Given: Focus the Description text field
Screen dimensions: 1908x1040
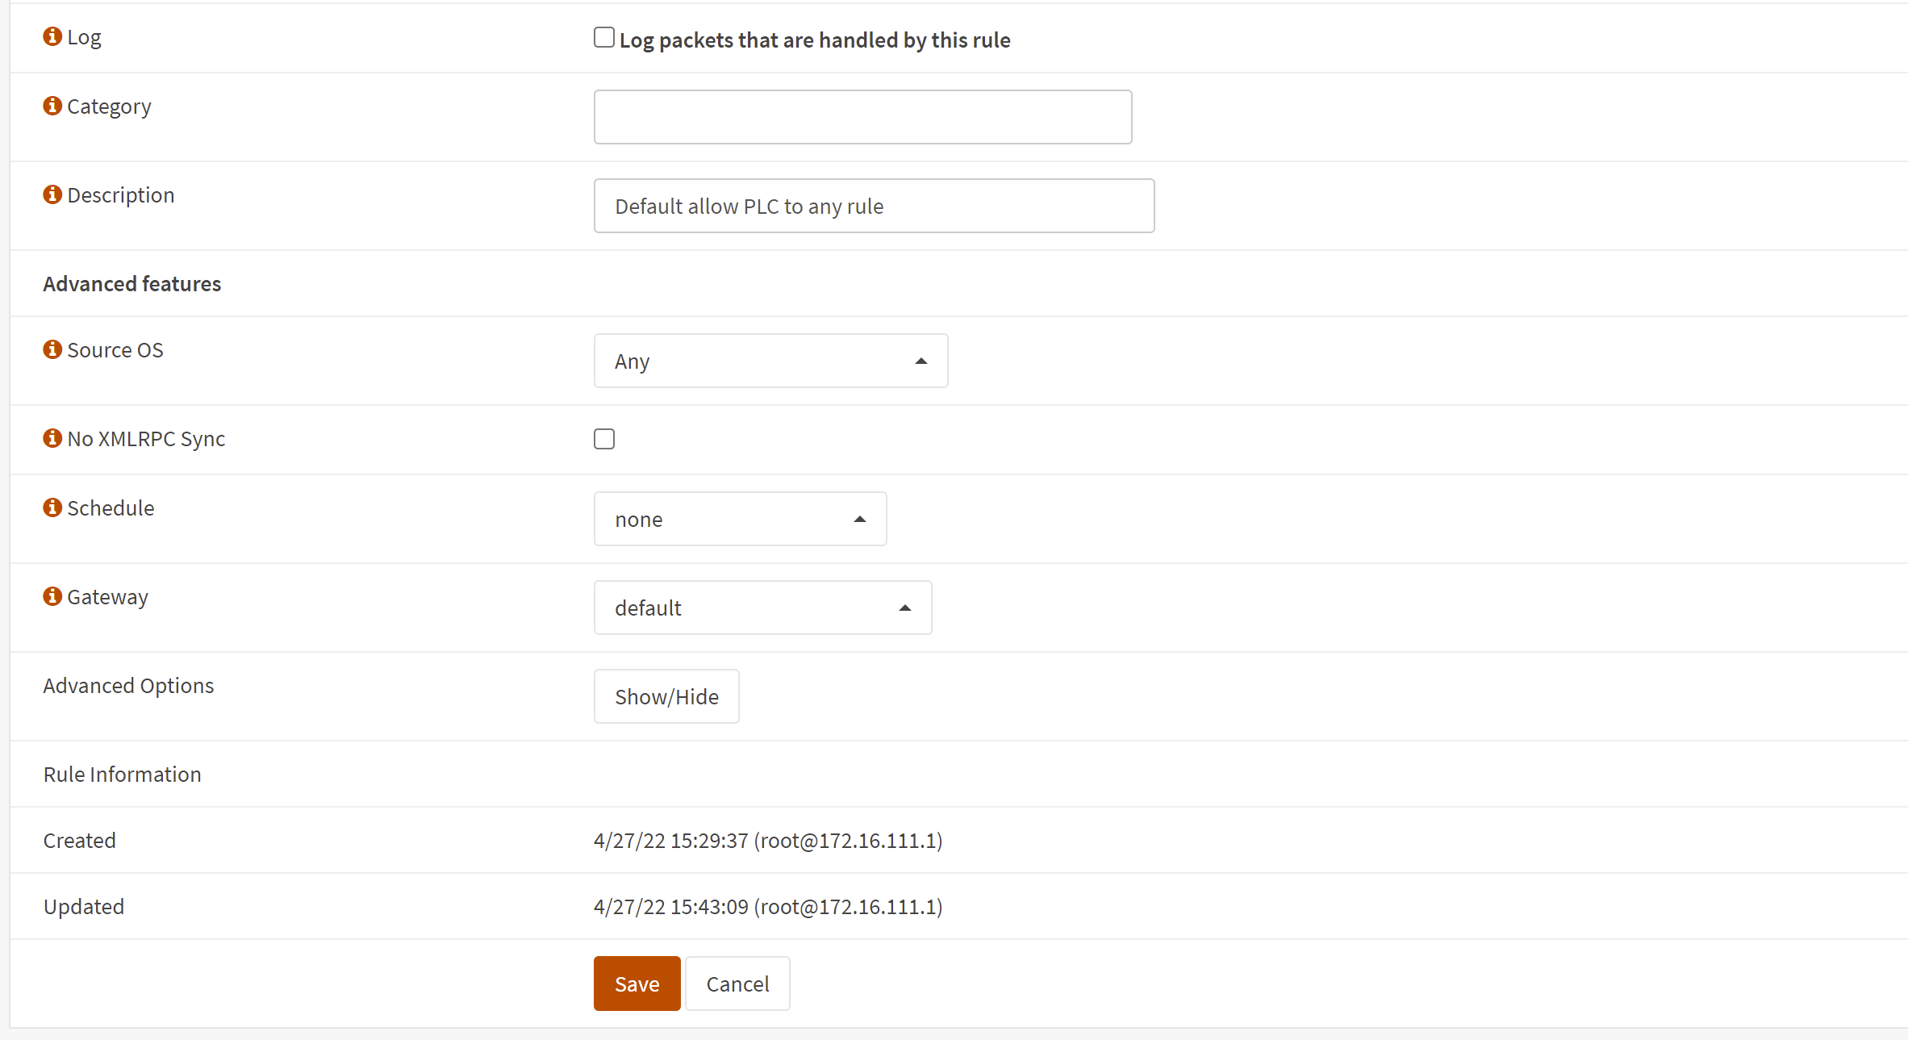Looking at the screenshot, I should coord(874,206).
